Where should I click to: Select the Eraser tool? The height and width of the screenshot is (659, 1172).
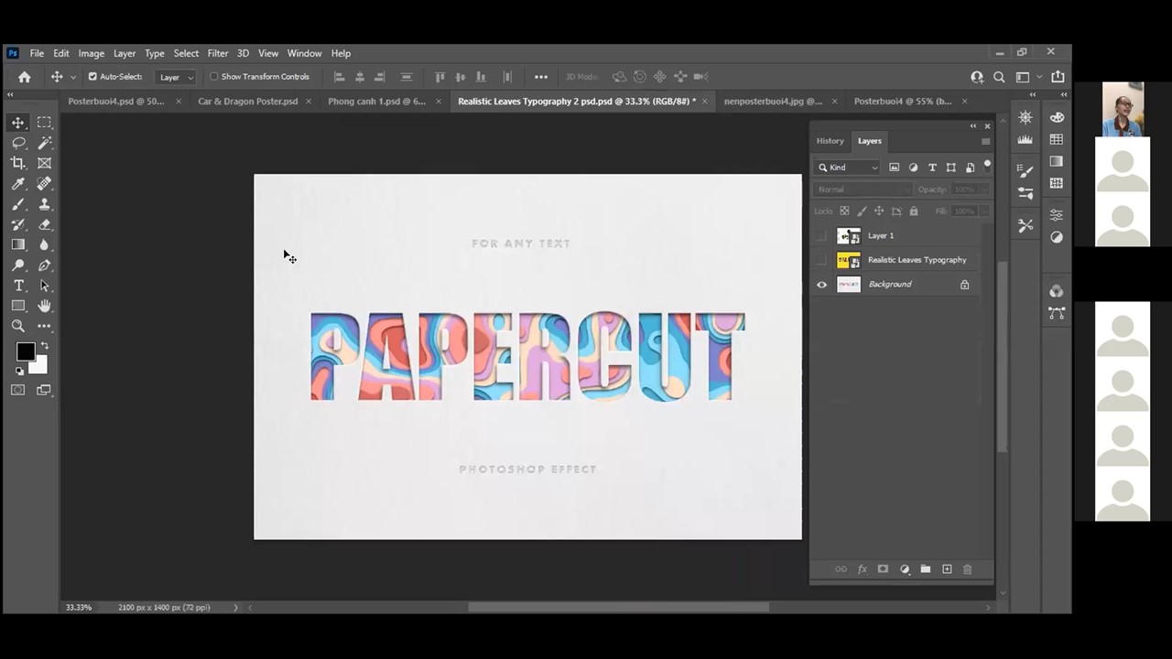44,224
